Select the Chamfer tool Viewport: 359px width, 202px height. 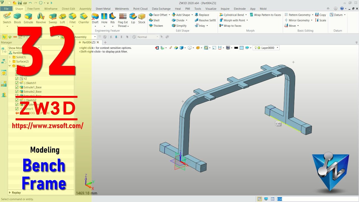click(84, 18)
